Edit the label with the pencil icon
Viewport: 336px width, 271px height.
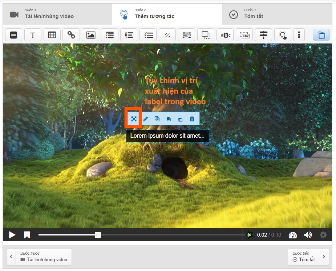(146, 119)
